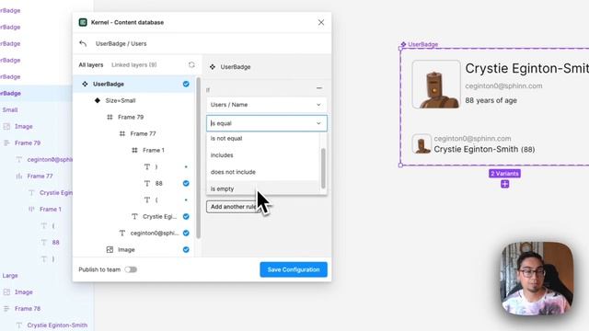Click the presenter webcam video thumbnail

(537, 278)
